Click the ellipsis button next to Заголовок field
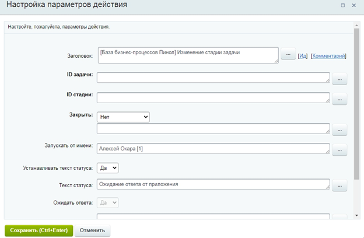This screenshot has height=238, width=364. [288, 55]
